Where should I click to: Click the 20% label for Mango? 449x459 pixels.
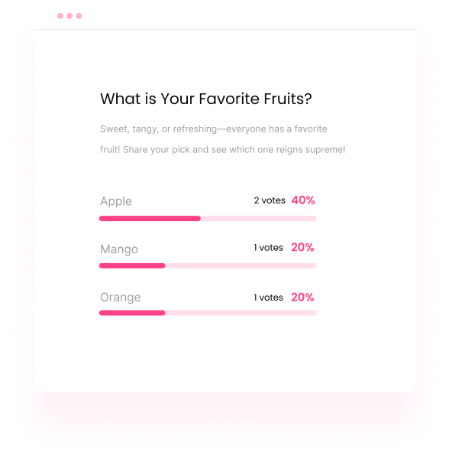[x=302, y=247]
